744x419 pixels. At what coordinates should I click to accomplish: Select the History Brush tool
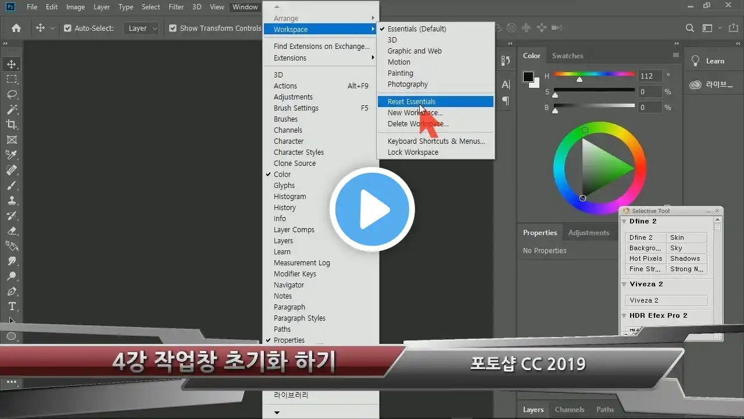(12, 215)
